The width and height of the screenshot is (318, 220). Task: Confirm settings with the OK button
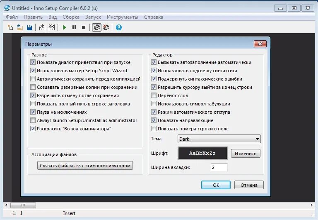(x=216, y=185)
